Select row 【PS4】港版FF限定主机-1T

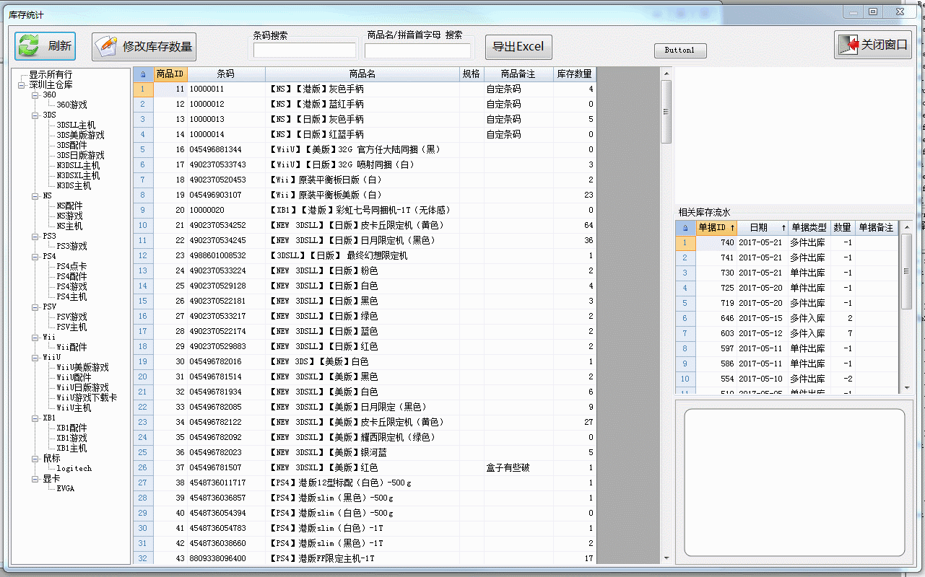pyautogui.click(x=365, y=559)
